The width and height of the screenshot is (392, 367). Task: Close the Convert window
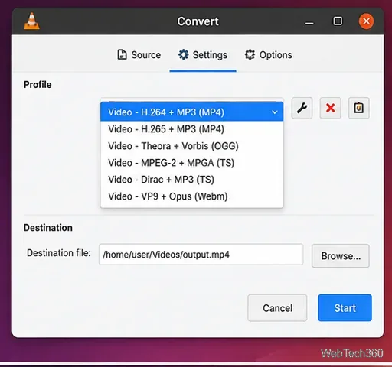point(366,21)
